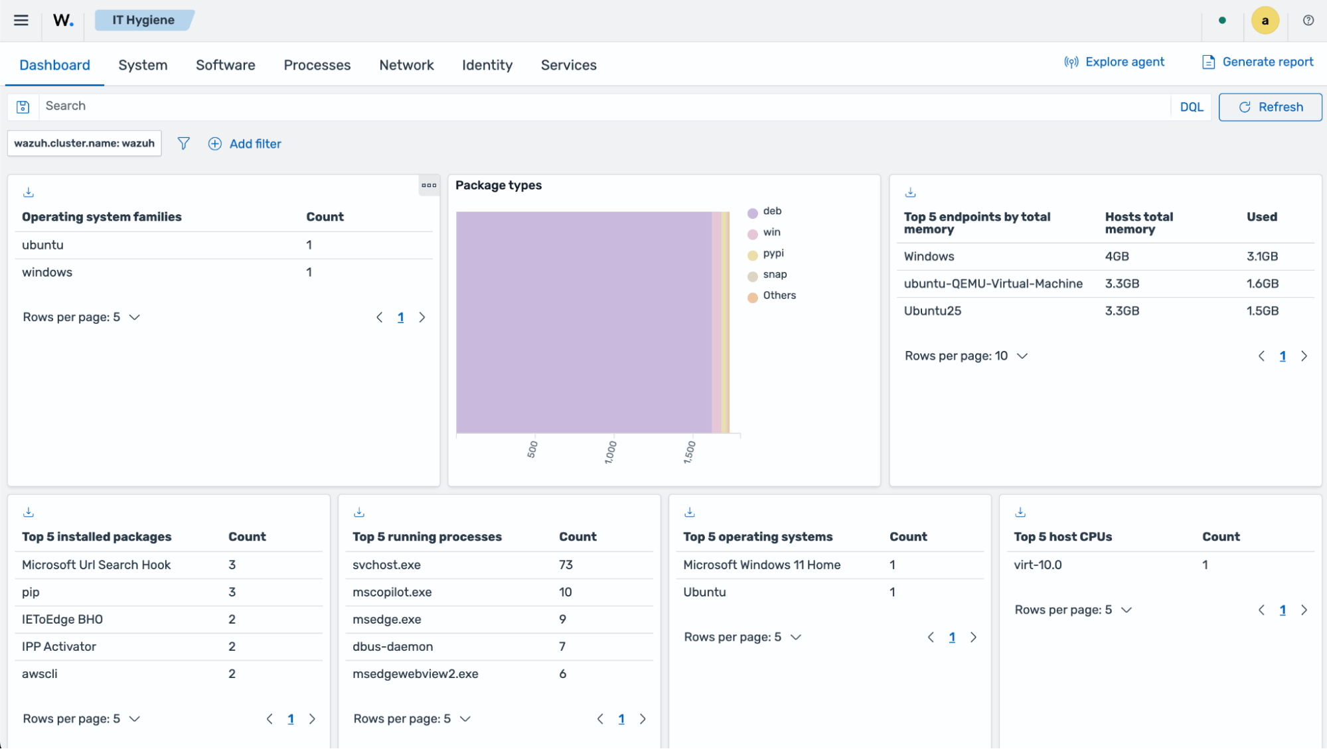Expand Rows per page in host CPUs table

[1073, 610]
